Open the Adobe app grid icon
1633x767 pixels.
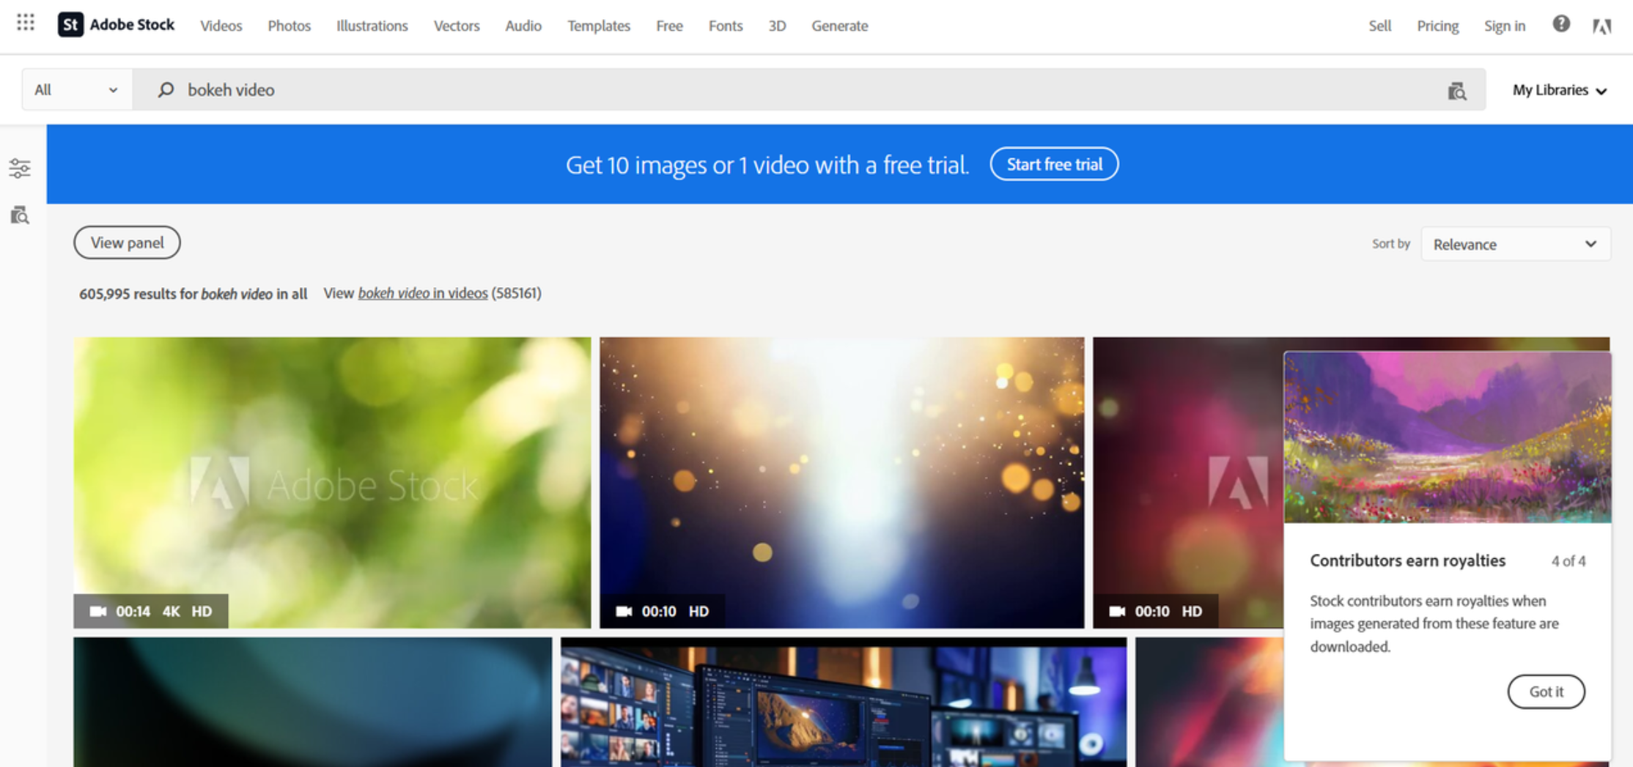tap(24, 22)
